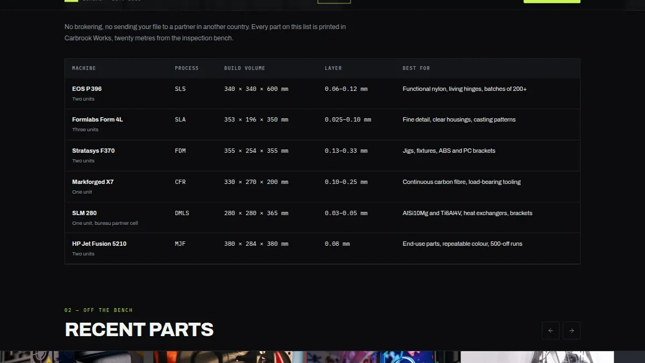
Task: Click build volume 330 × 270 × 200 mm
Action: 256,182
